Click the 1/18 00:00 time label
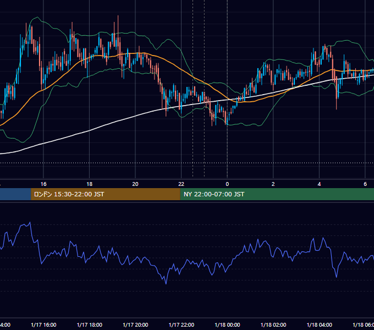 [227, 324]
